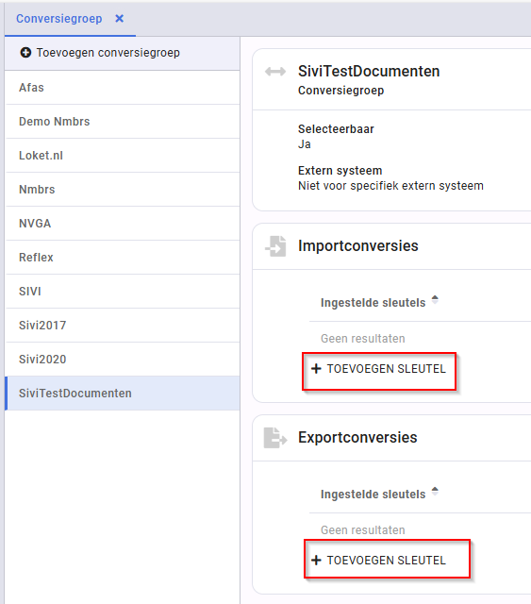531x604 pixels.
Task: Open the Reflex list entry
Action: pyautogui.click(x=122, y=258)
